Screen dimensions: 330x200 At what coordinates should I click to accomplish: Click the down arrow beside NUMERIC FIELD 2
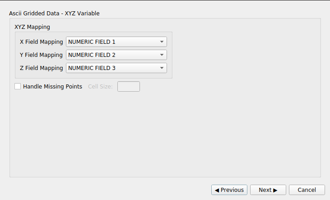click(162, 55)
